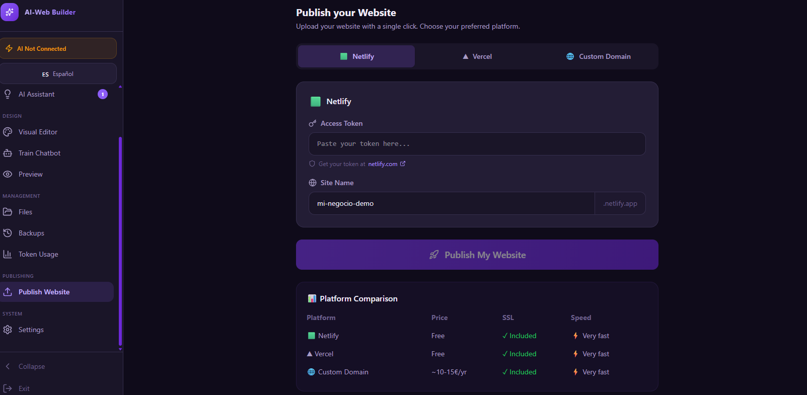Go to Train Chatbot section
807x395 pixels.
tap(57, 153)
